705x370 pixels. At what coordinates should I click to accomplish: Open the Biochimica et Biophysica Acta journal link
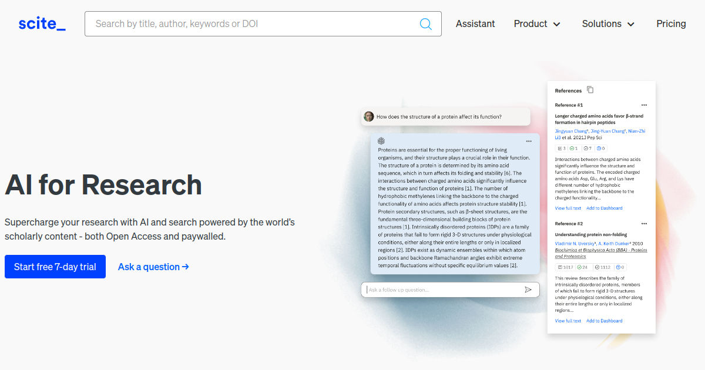(x=601, y=253)
